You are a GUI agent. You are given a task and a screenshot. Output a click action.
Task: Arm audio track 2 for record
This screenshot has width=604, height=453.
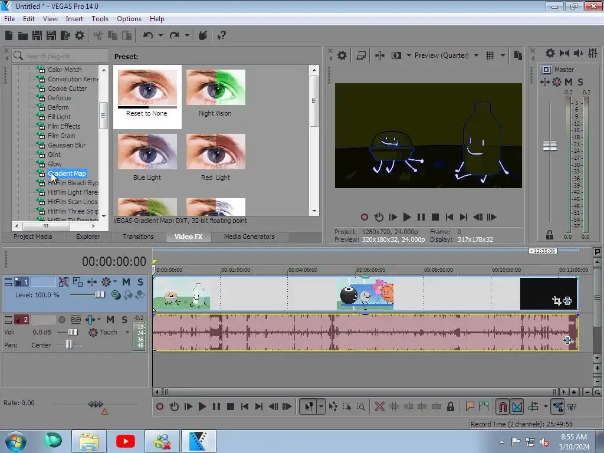click(62, 320)
